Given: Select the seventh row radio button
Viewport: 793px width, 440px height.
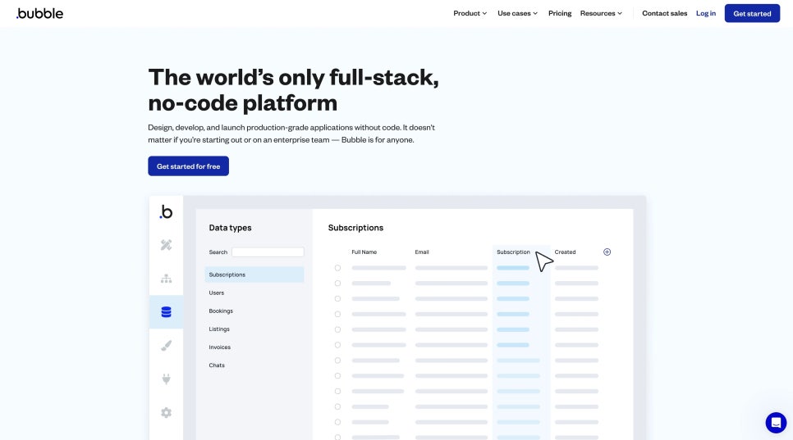Looking at the screenshot, I should point(337,361).
